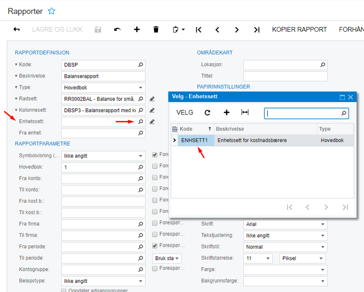Click KOPIER RAPPORT in the toolbar
The height and width of the screenshot is (292, 364).
pos(299,30)
